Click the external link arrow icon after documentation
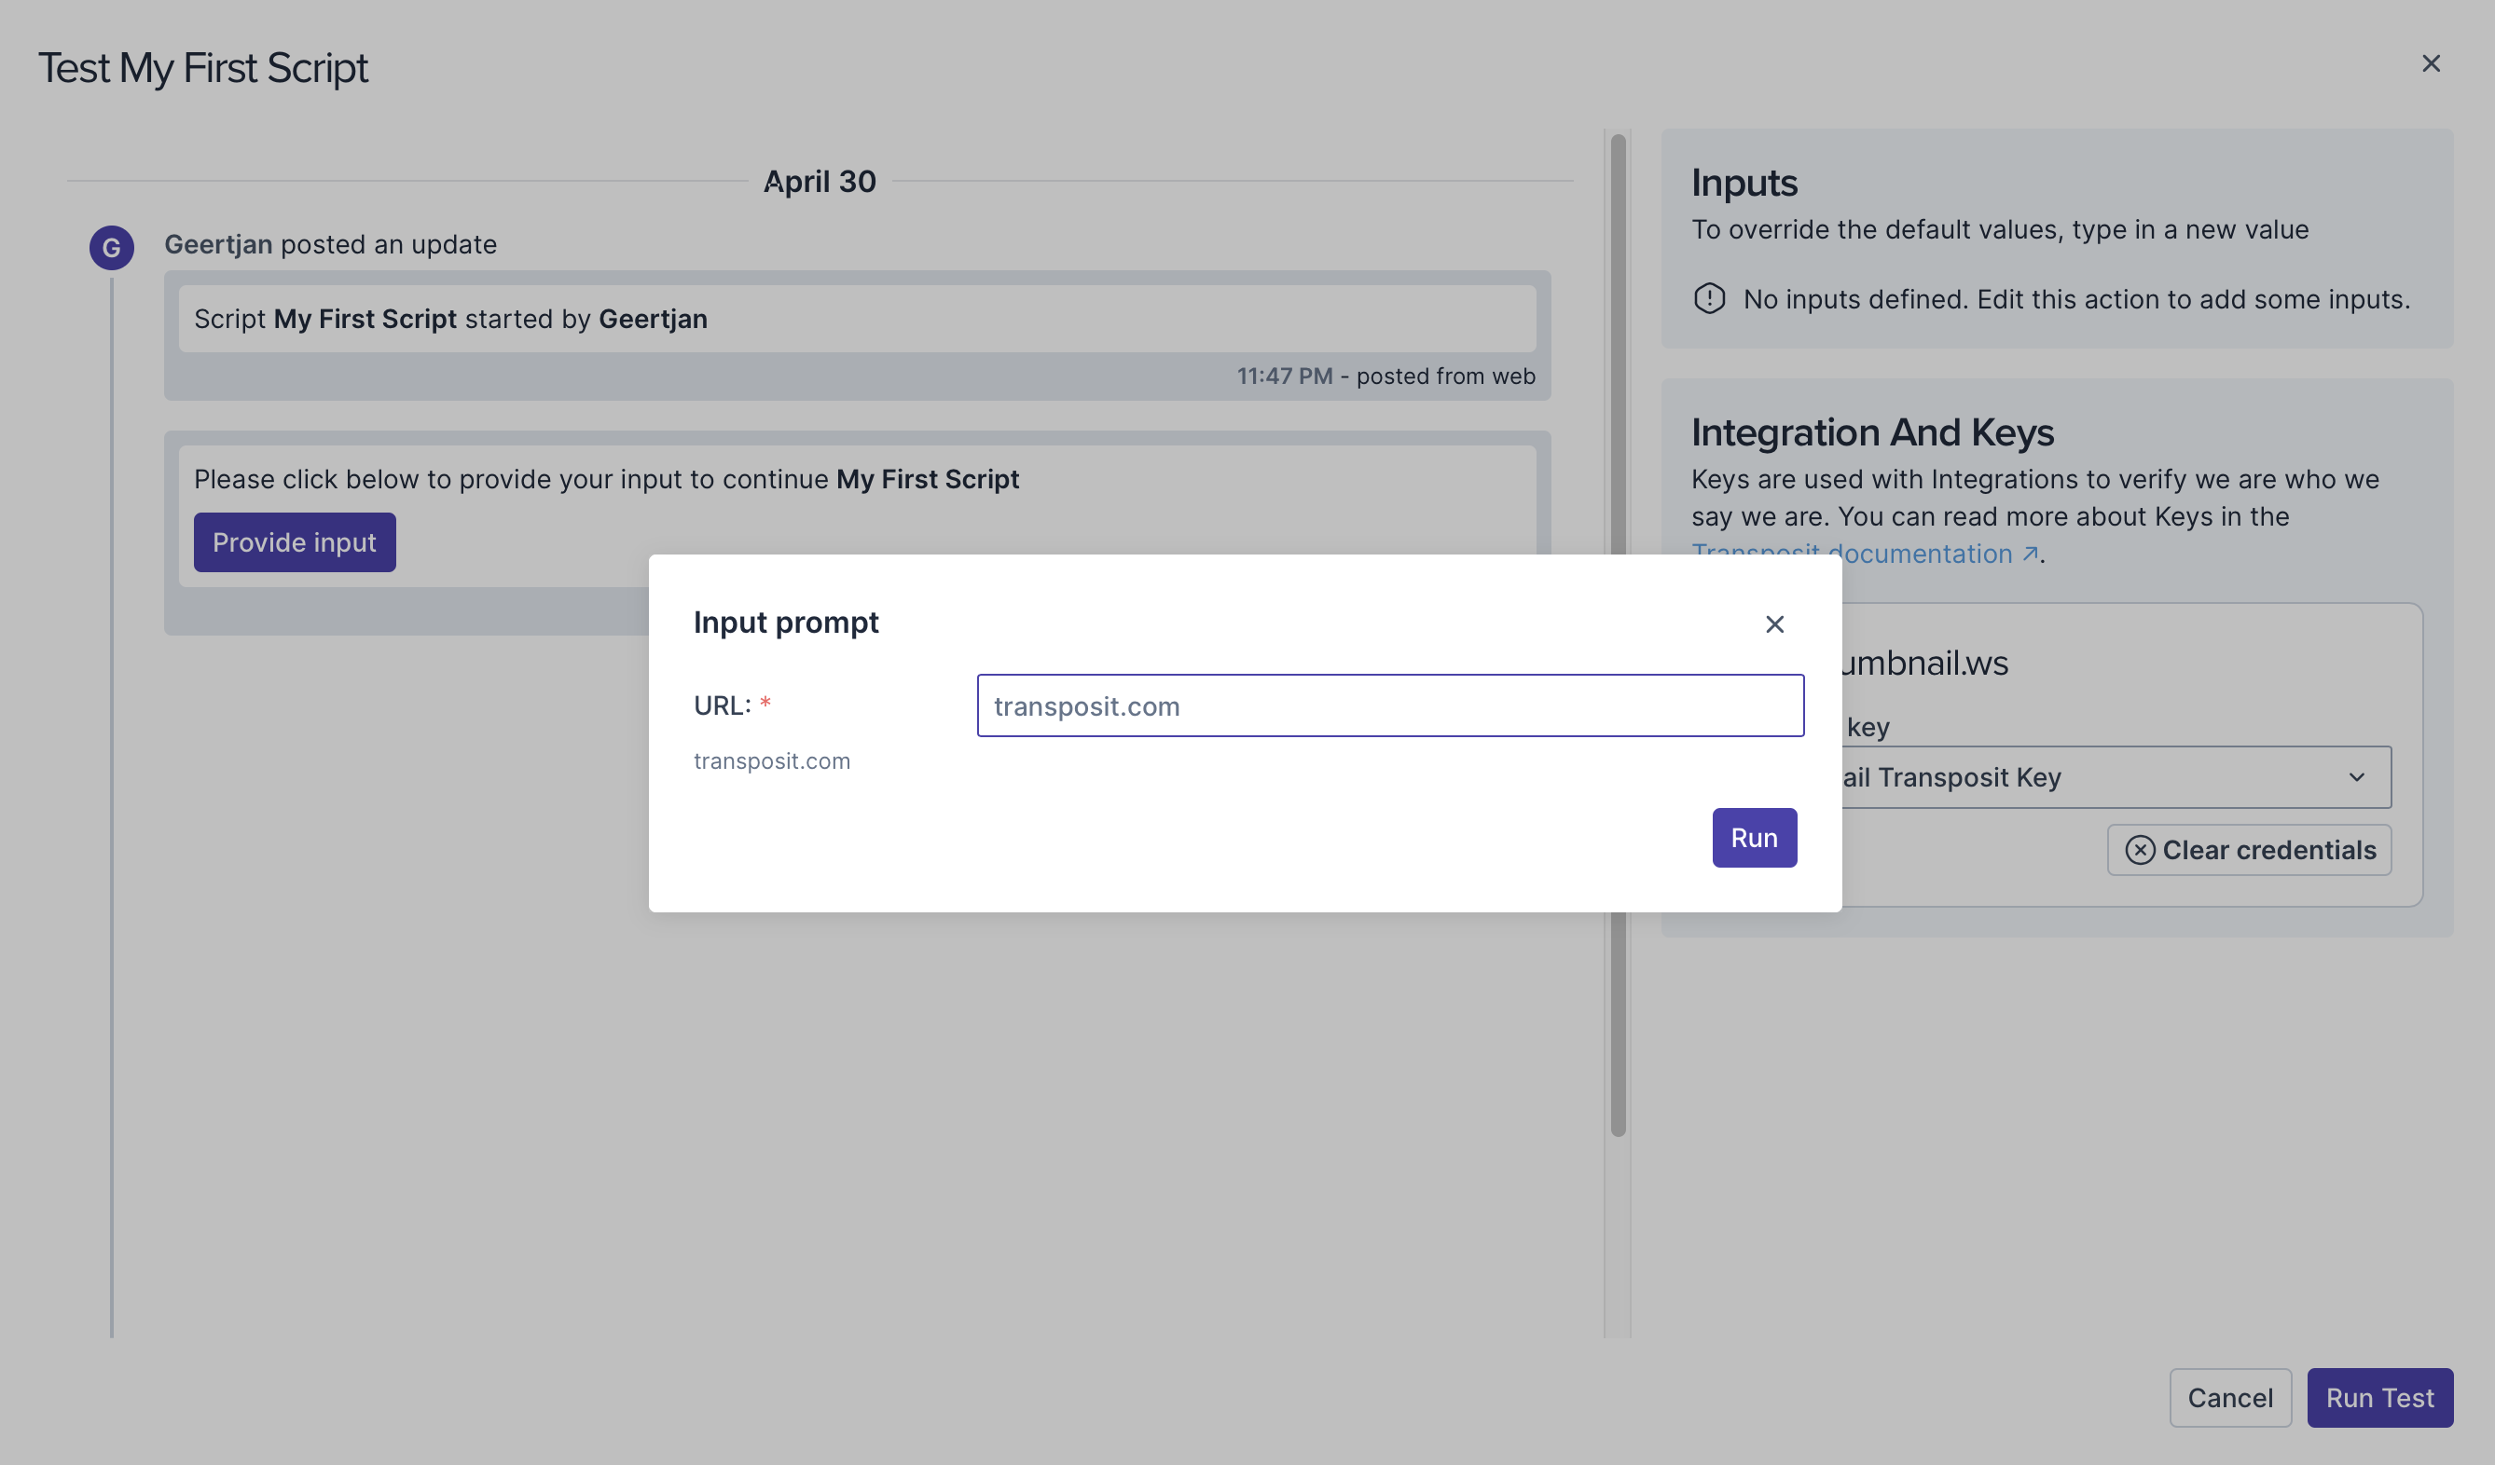The image size is (2495, 1465). pos(2029,554)
